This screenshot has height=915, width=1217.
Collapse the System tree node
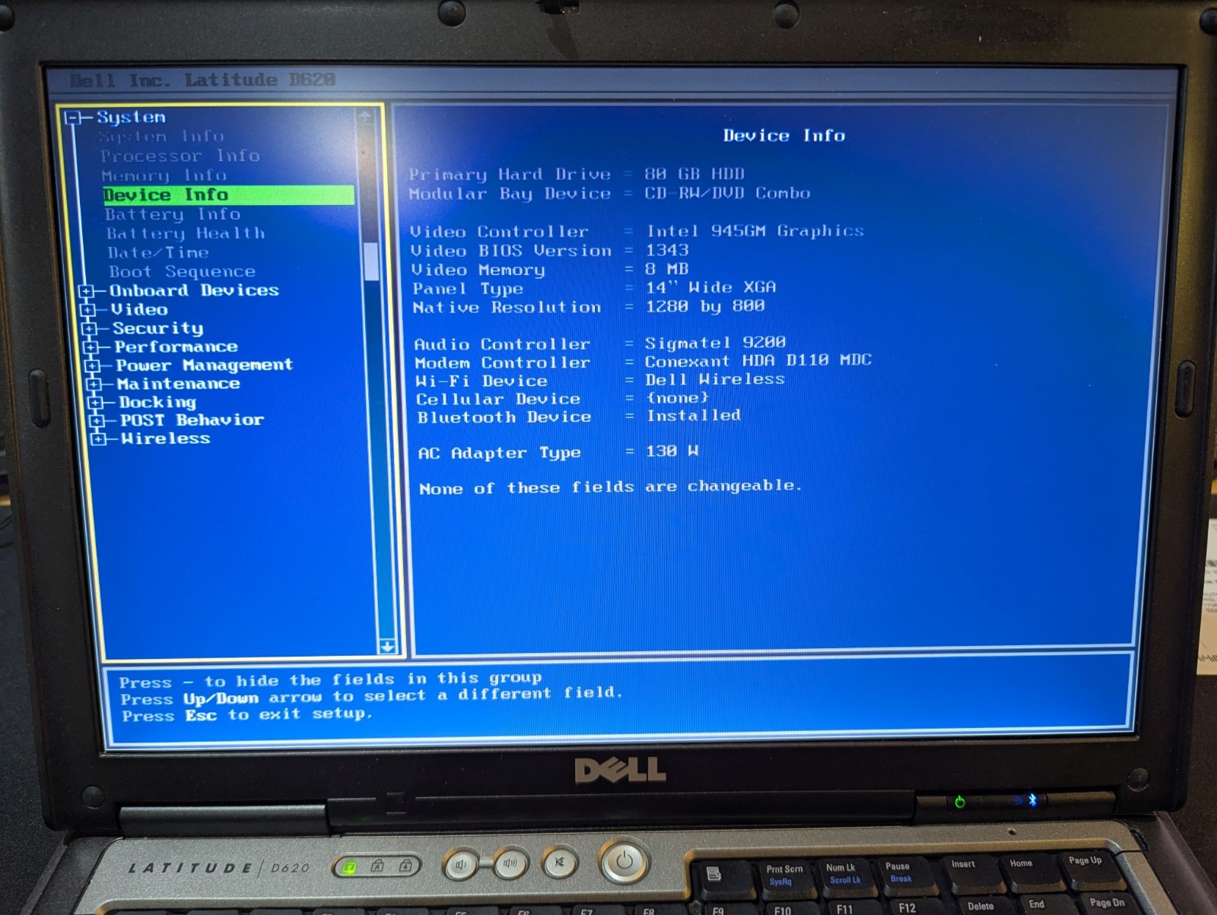74,118
